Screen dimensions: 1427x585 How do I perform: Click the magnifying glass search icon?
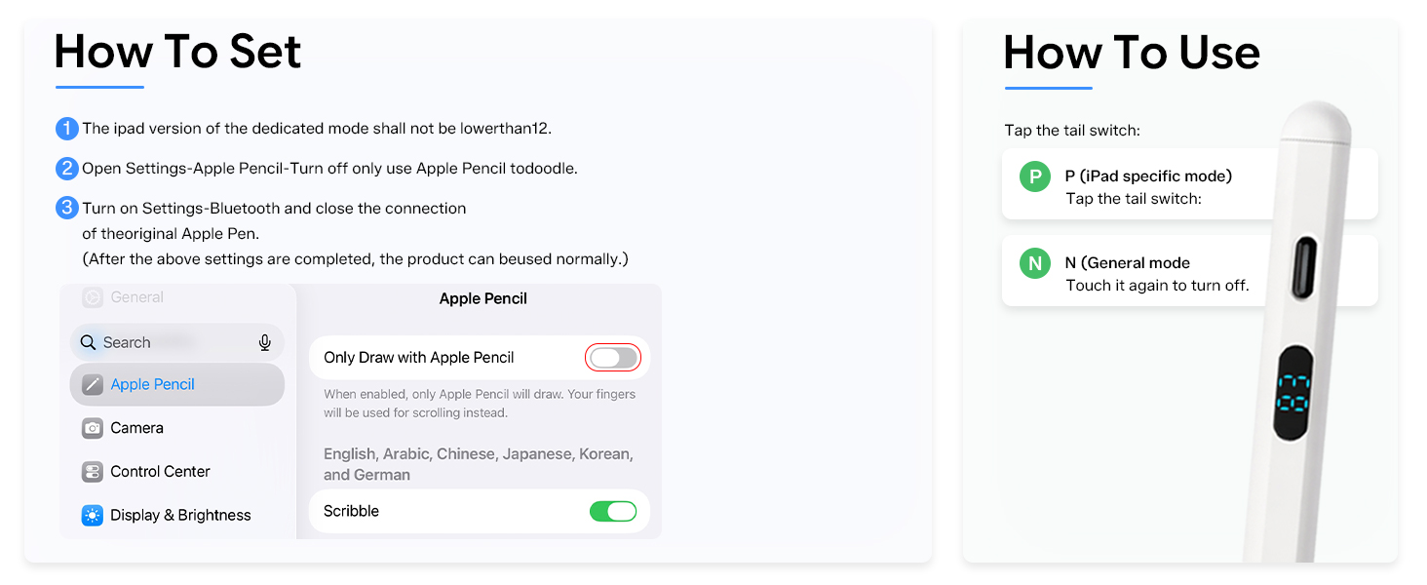coord(88,342)
